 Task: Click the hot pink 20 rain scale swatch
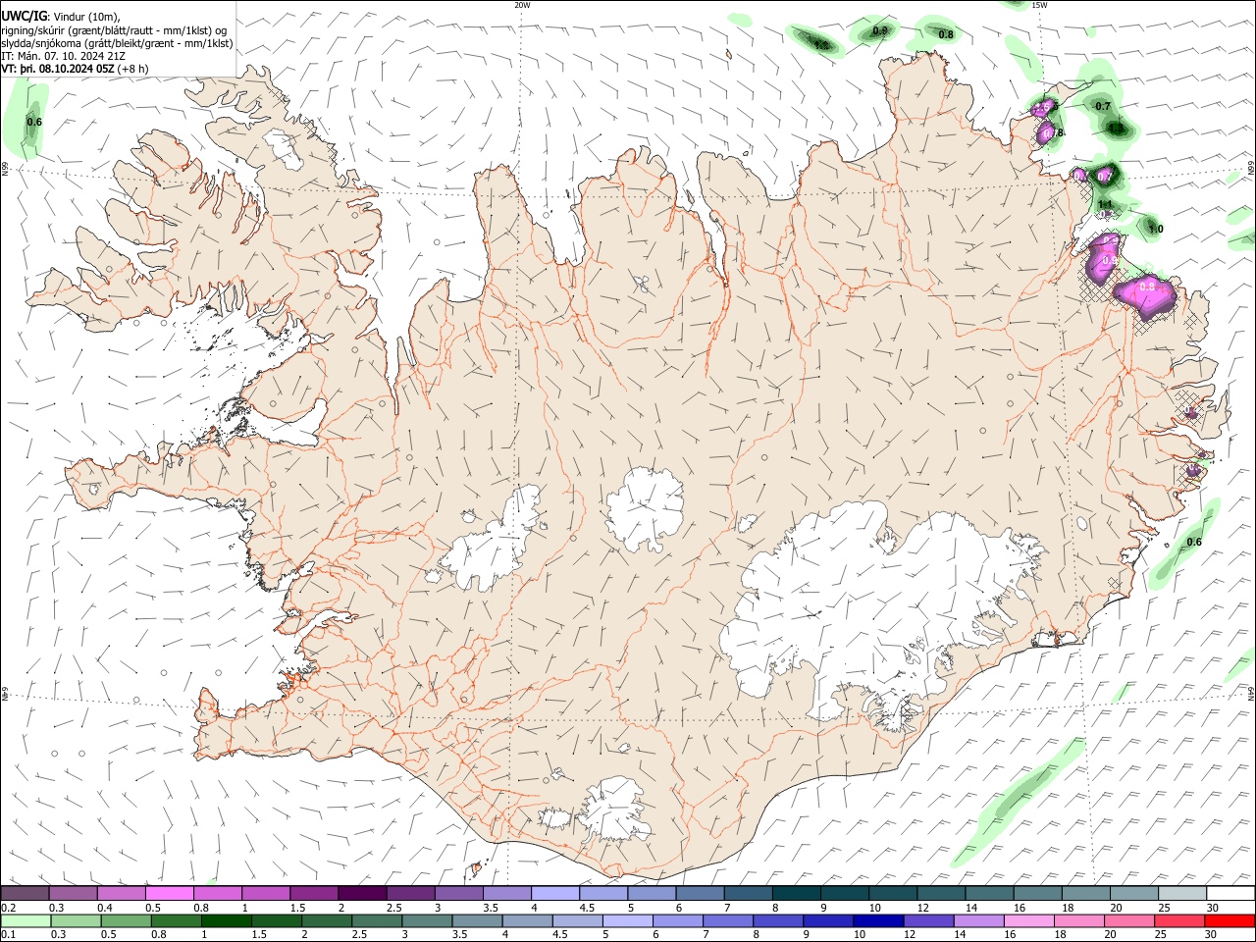point(1129,921)
